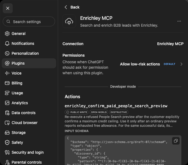Click the Notifications bell icon
This screenshot has width=188, height=165.
pyautogui.click(x=7, y=43)
